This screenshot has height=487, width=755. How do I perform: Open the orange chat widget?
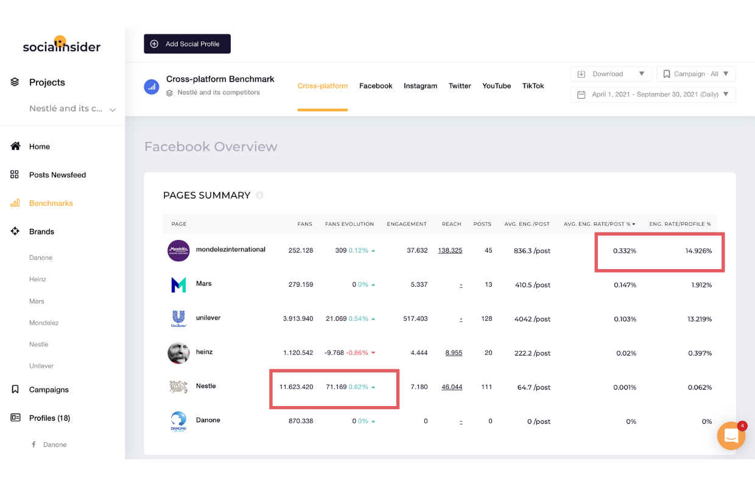click(731, 436)
